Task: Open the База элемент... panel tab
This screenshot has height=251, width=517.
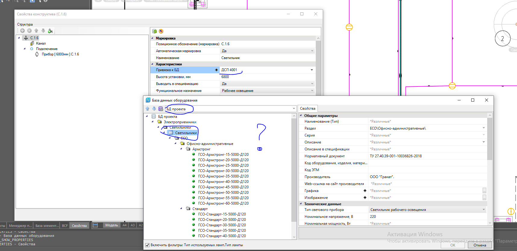Action: 47,226
